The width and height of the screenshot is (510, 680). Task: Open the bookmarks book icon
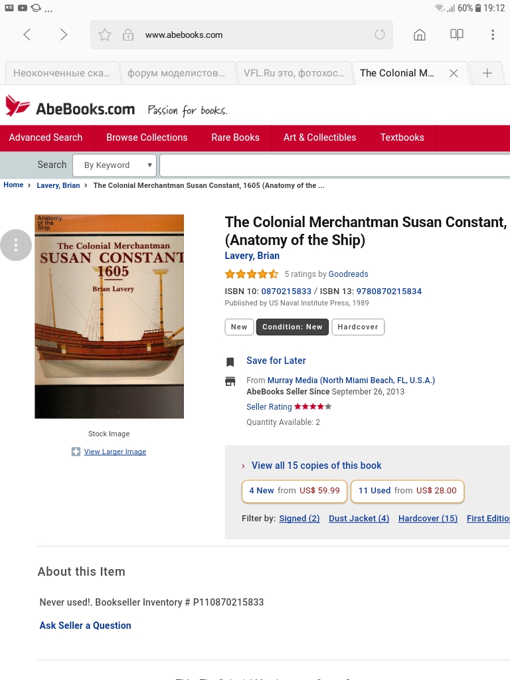coord(457,35)
